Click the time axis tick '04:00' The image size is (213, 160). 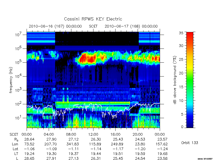click(49, 134)
